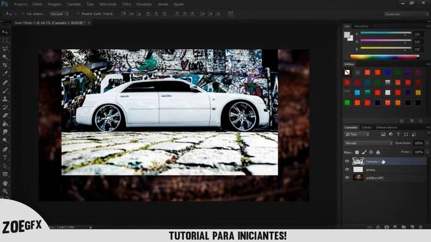Enable Mostrar Contr. Transf. checkbox
Image resolution: width=431 pixels, height=242 pixels.
tap(78, 13)
